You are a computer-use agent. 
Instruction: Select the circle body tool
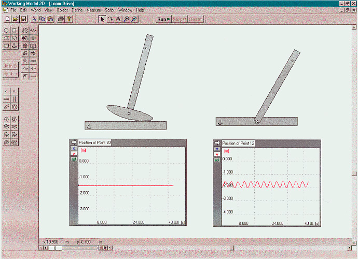point(6,31)
